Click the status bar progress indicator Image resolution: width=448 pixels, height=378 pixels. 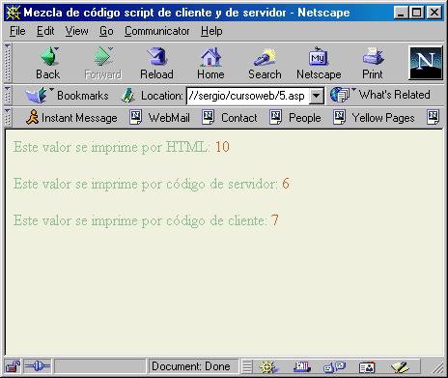[x=100, y=366]
